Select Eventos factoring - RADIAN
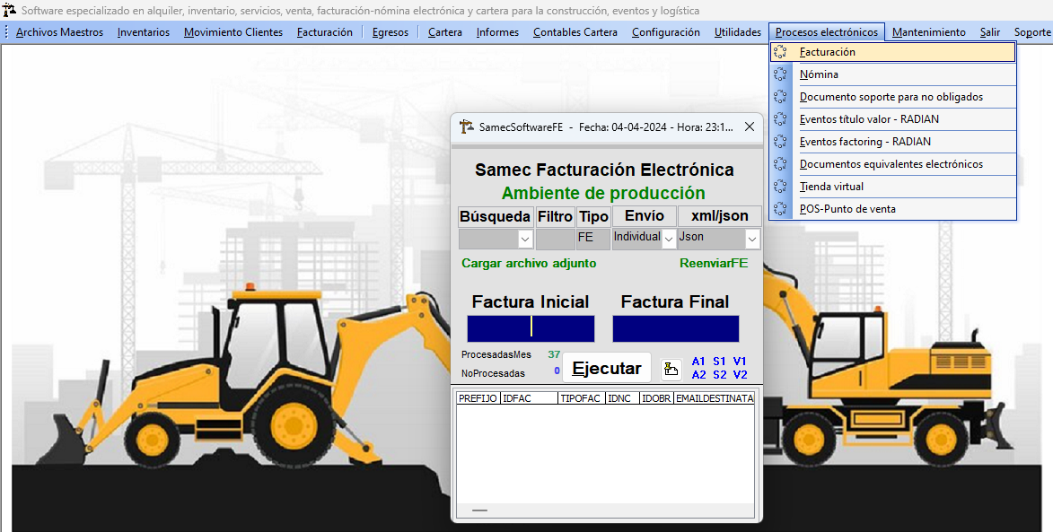This screenshot has height=532, width=1053. pyautogui.click(x=892, y=142)
